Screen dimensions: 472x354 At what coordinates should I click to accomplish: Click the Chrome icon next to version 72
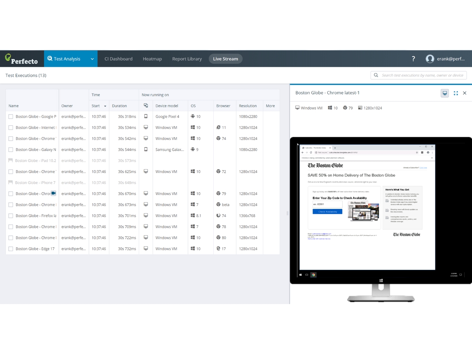(218, 171)
